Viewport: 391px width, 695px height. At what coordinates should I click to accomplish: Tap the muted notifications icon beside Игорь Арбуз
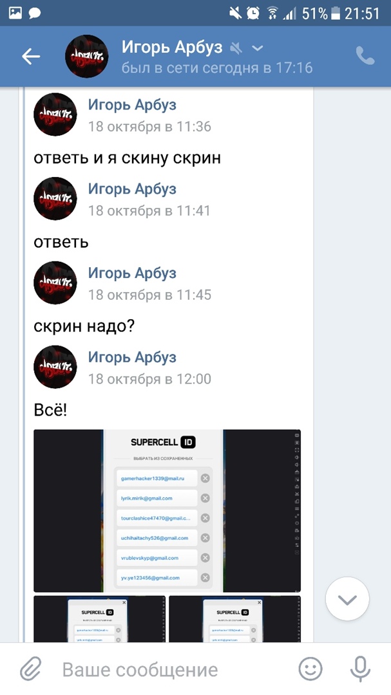[236, 48]
